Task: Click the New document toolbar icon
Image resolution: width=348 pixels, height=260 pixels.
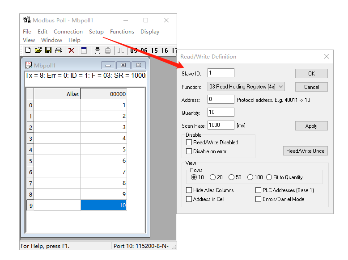Action: pyautogui.click(x=28, y=50)
